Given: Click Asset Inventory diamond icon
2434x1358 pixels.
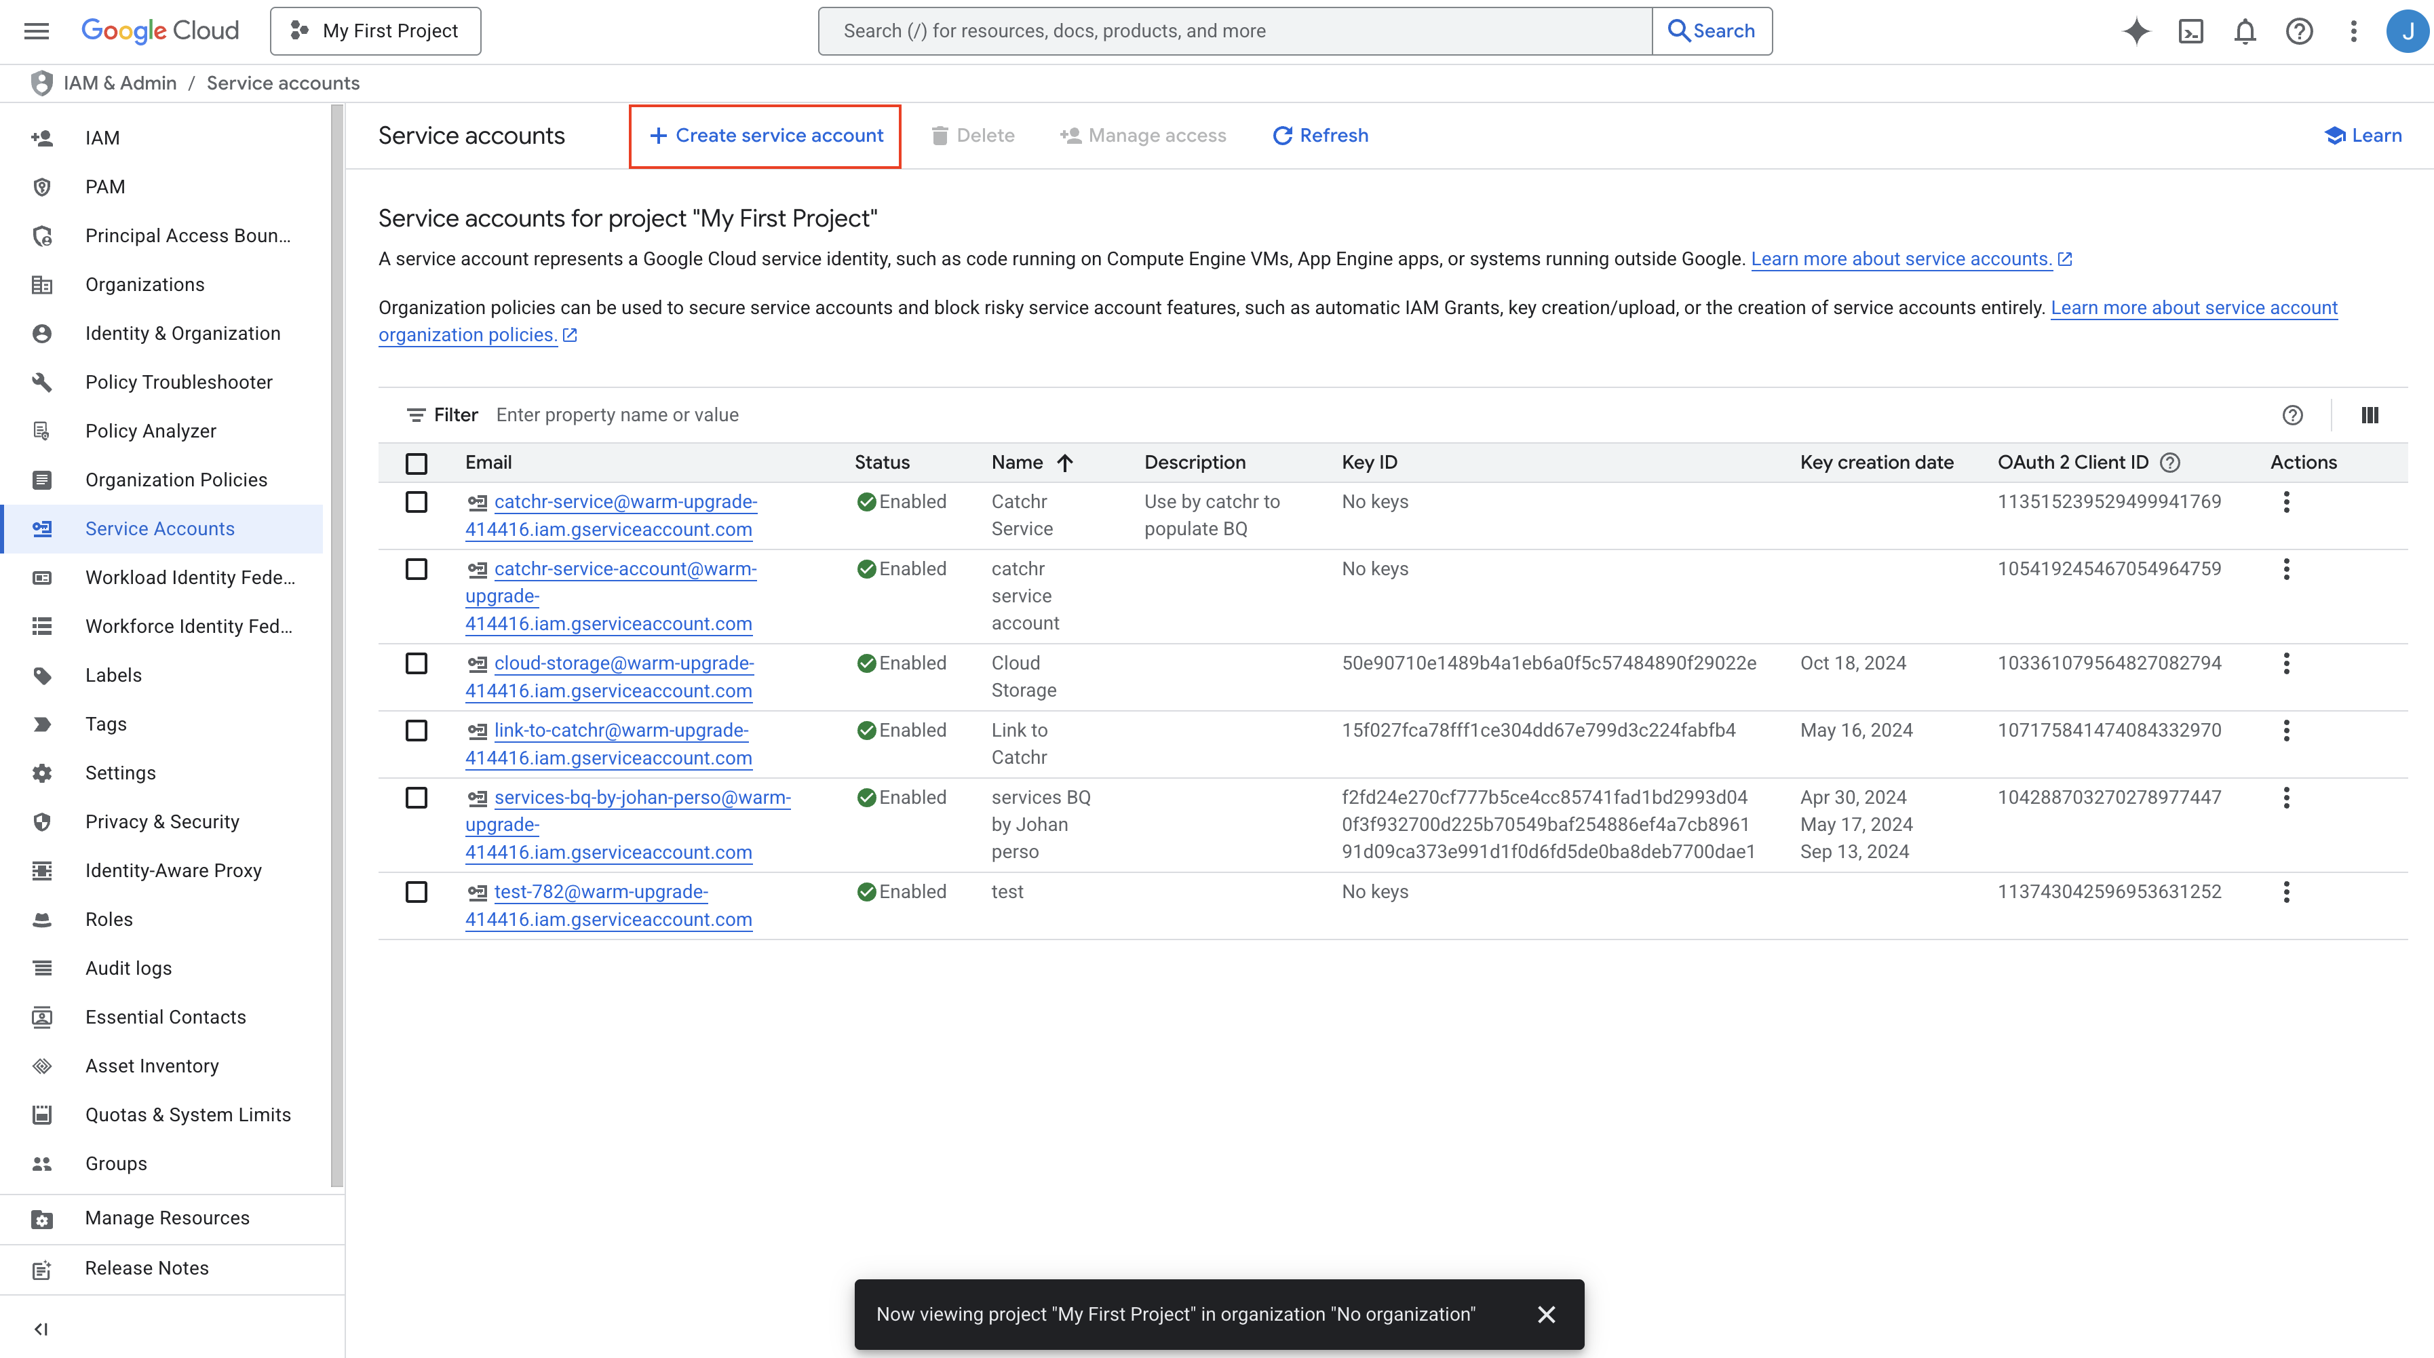Looking at the screenshot, I should [41, 1066].
